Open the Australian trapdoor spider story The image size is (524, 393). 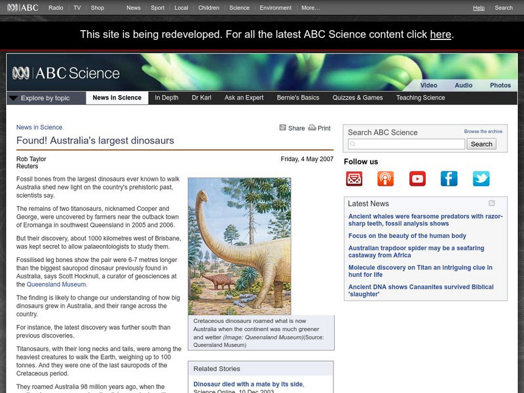coord(416,252)
